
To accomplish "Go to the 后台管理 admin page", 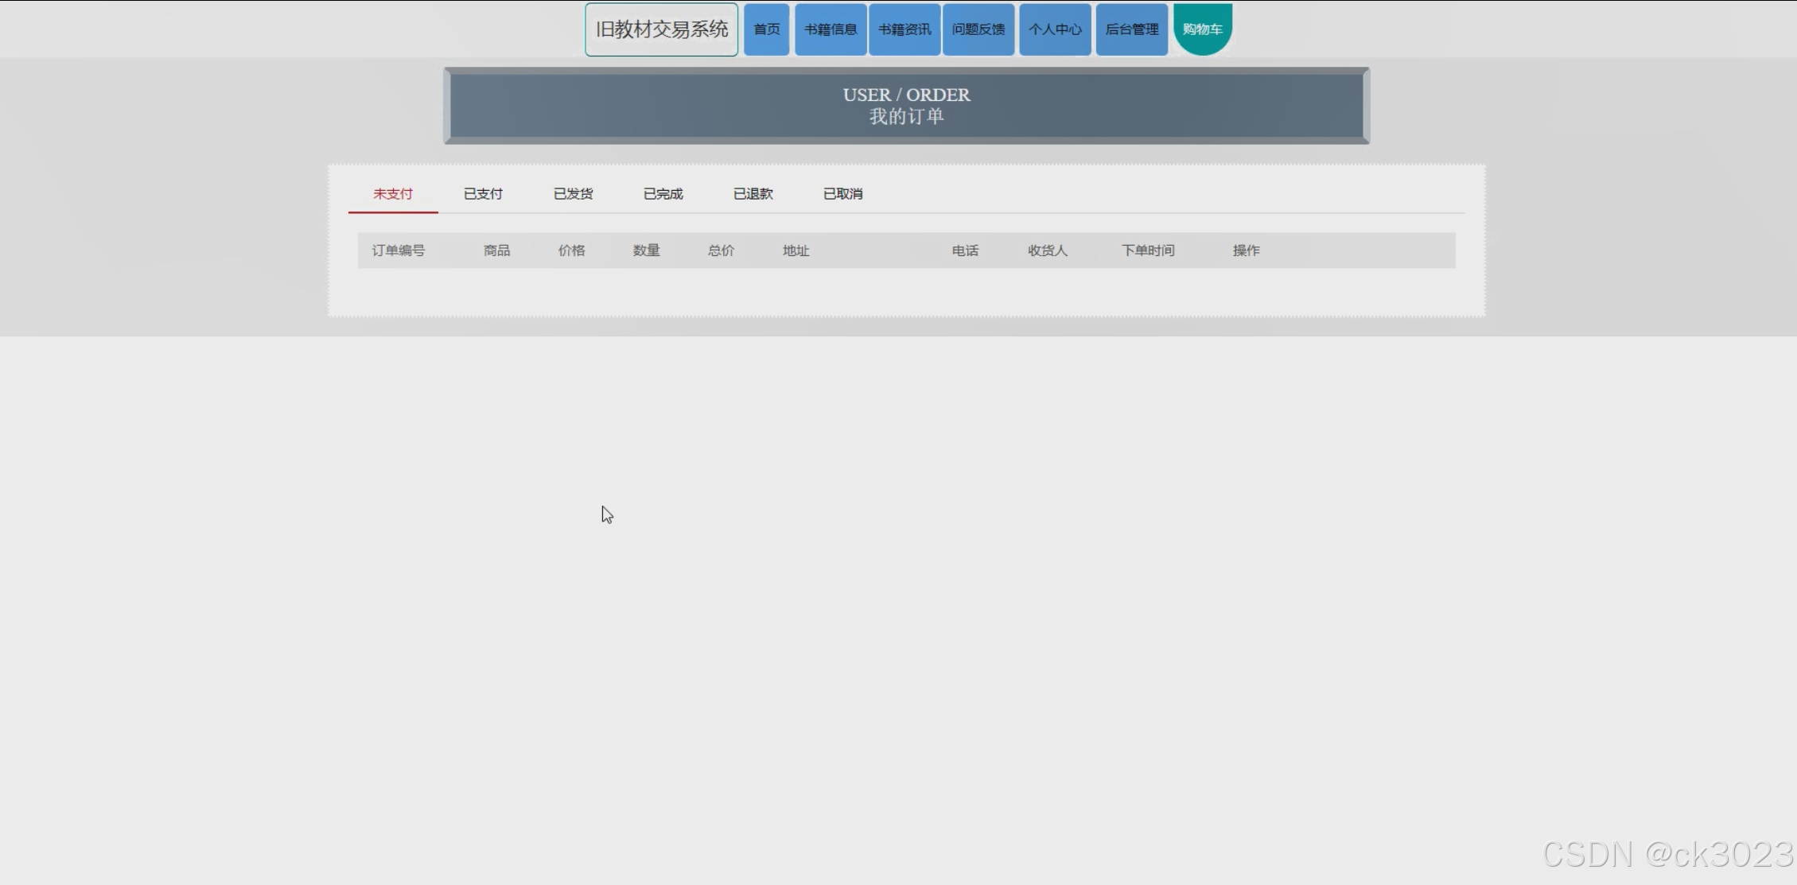I will pos(1131,29).
